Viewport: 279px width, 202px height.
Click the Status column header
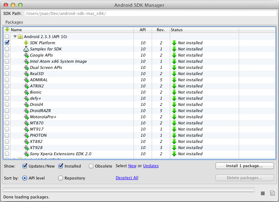pos(177,30)
